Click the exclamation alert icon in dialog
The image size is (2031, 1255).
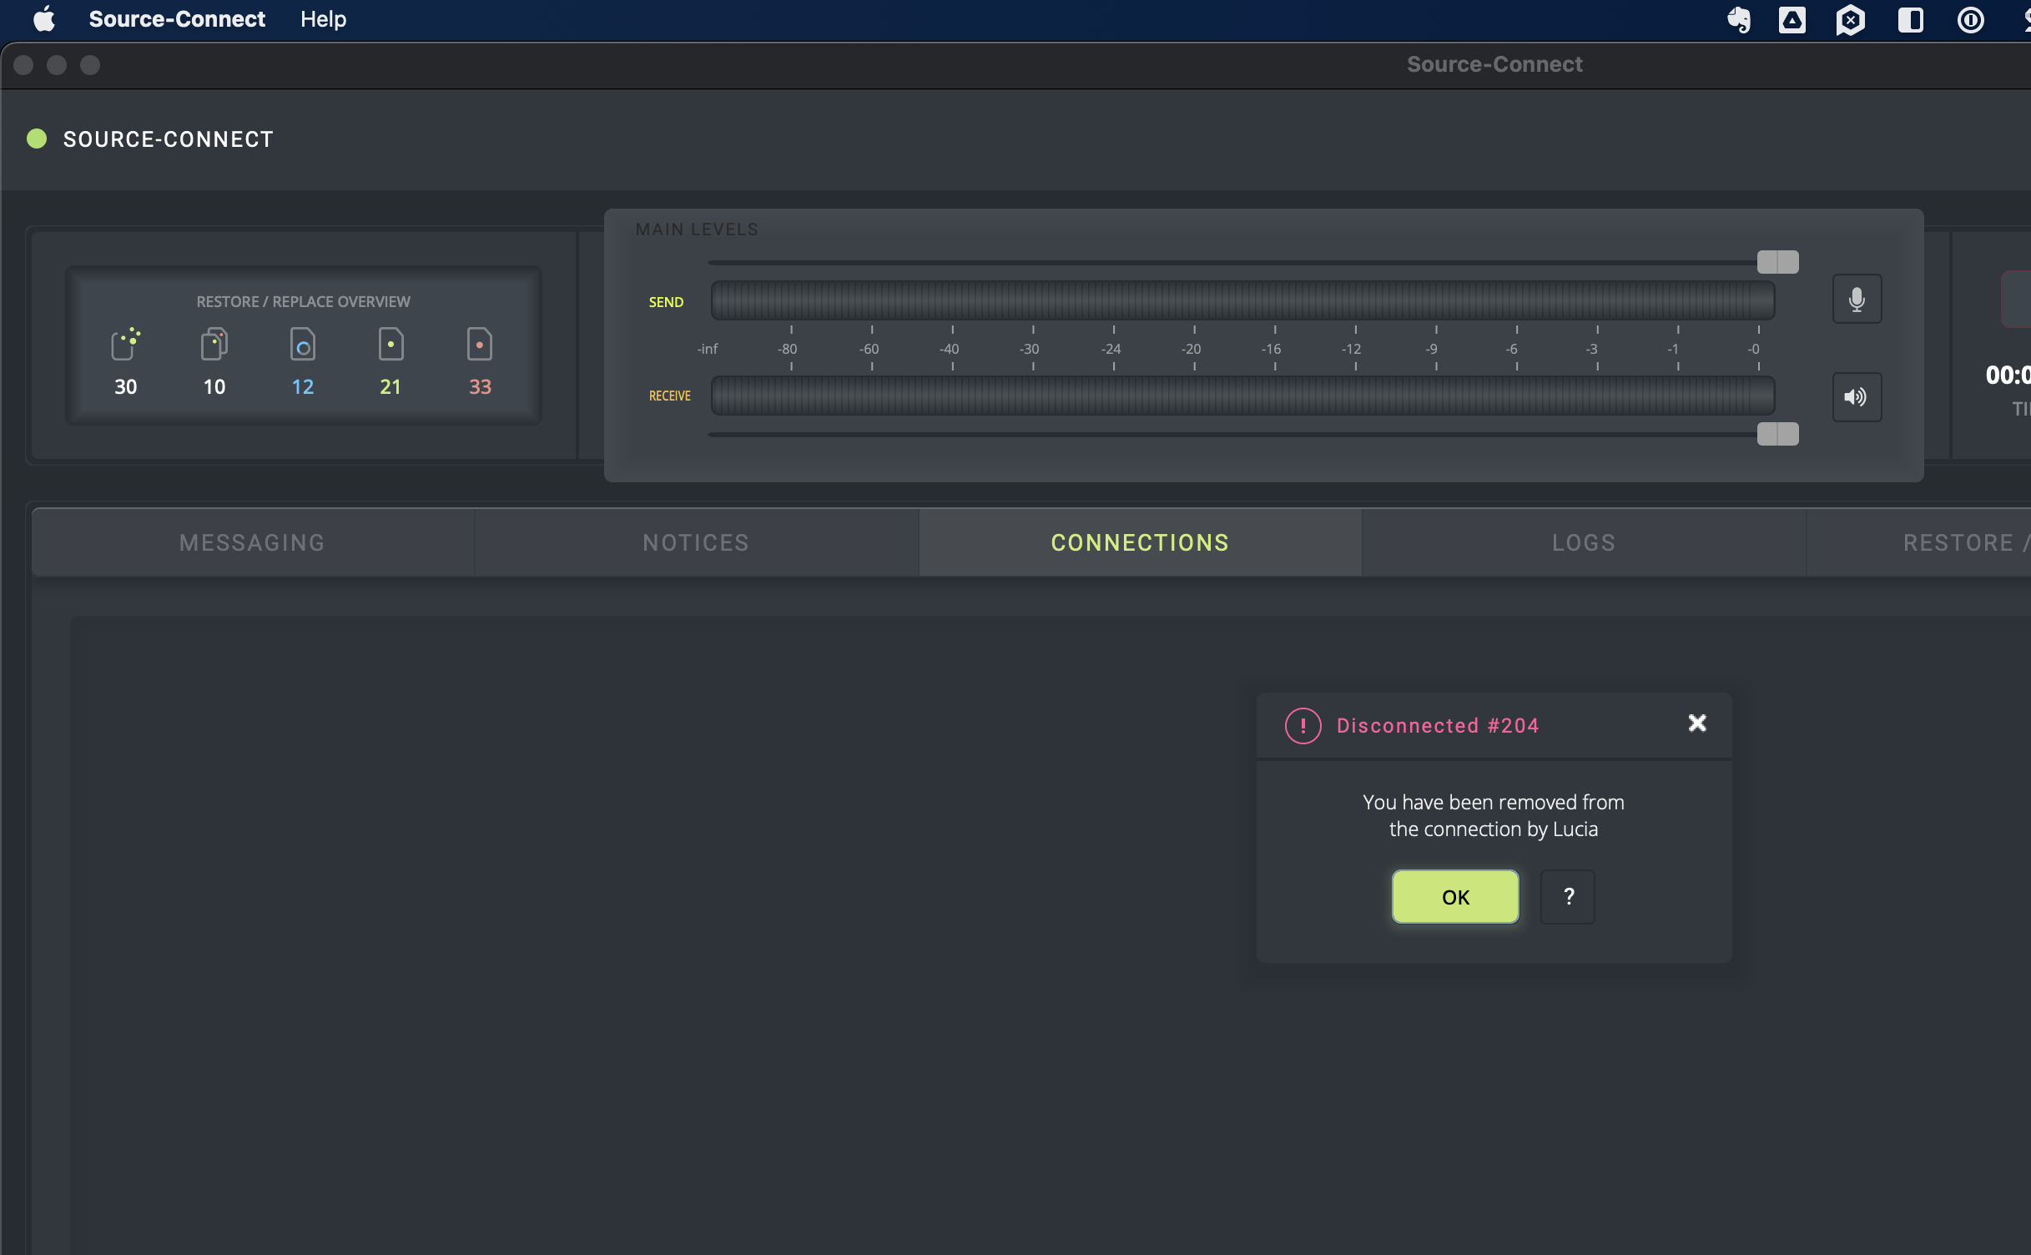[1303, 725]
